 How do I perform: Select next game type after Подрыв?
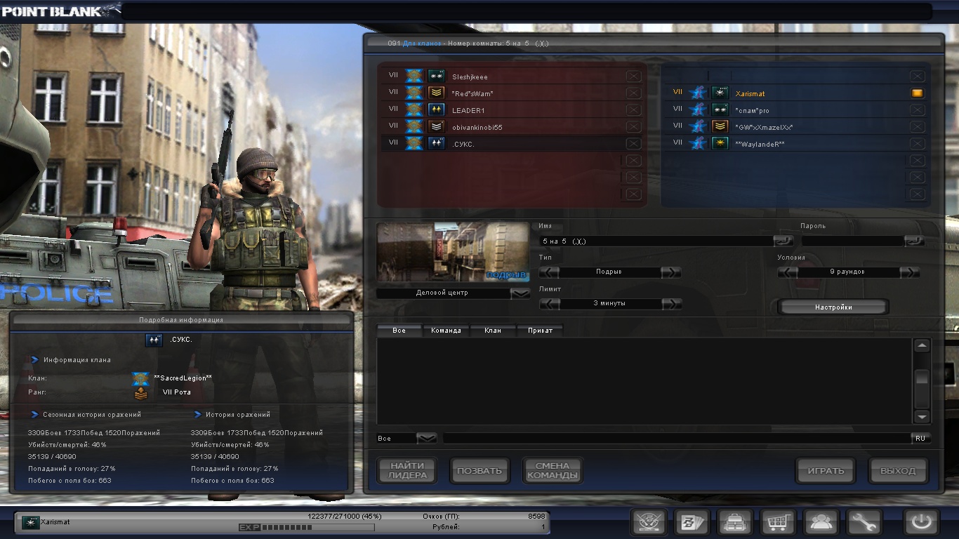[x=670, y=272]
